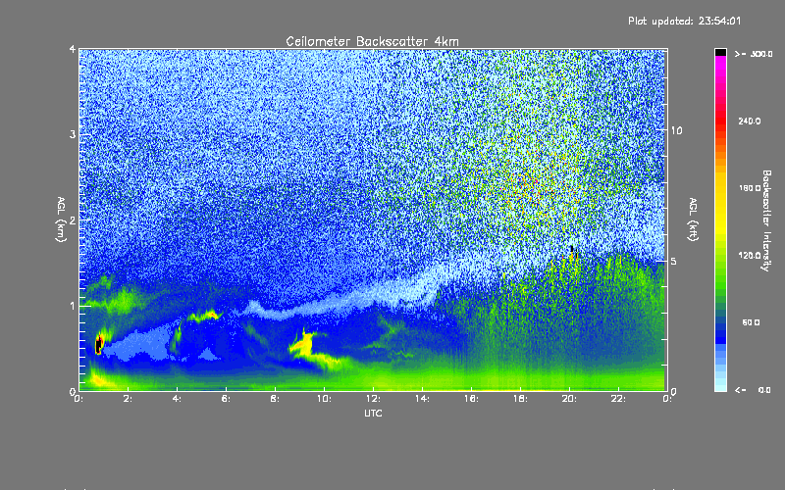
Task: Select the 'UTC' x-axis label
Action: click(x=373, y=414)
